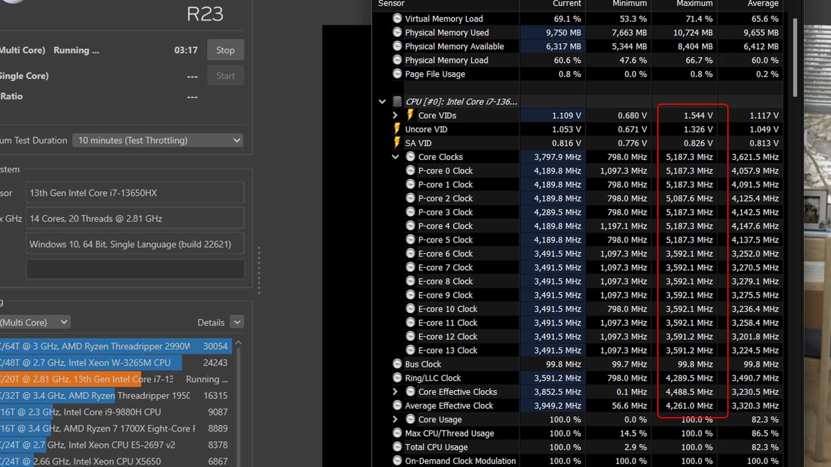Click the CPU chip icon beside Intel Core i7
Viewport: 831px width, 467px height.
click(x=397, y=101)
